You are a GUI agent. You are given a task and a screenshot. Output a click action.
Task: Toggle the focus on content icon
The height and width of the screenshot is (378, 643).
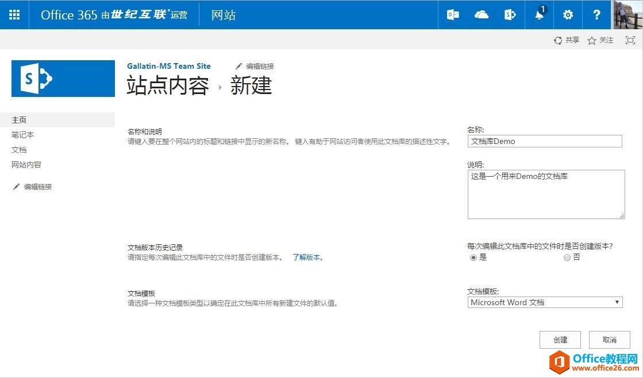(x=630, y=40)
